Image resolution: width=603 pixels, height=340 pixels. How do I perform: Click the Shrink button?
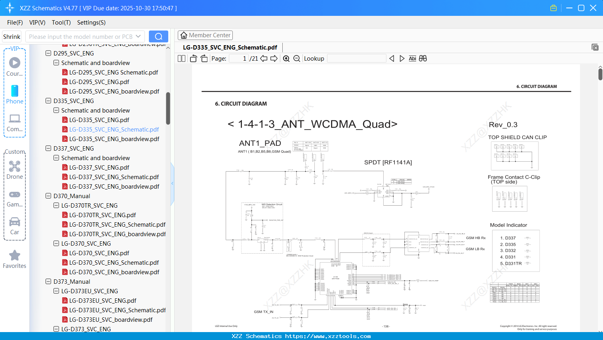point(11,36)
